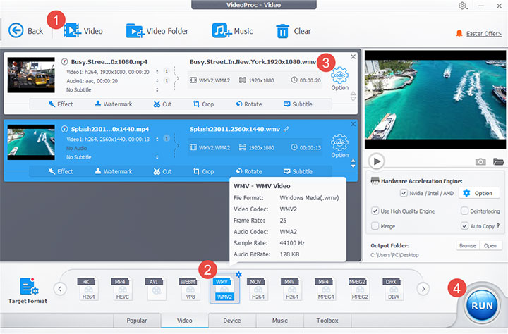Start conversion with RUN button
The height and width of the screenshot is (334, 508).
[x=482, y=306]
